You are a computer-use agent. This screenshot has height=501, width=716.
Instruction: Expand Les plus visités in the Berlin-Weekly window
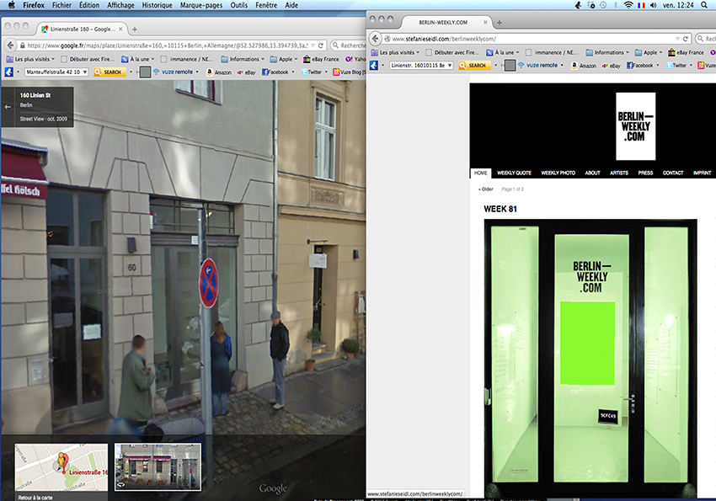click(395, 52)
